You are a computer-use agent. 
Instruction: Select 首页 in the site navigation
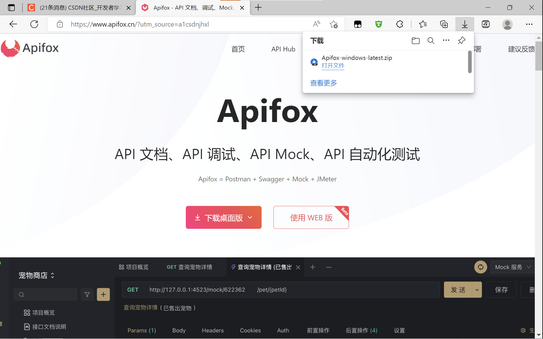click(238, 49)
